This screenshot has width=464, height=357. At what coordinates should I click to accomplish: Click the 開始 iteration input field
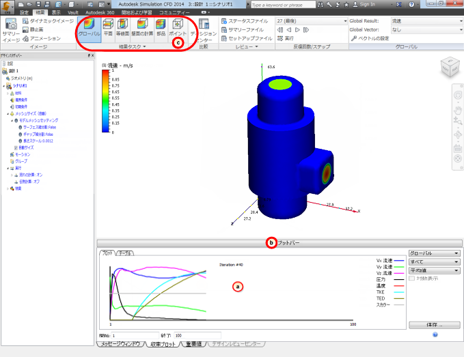pyautogui.click(x=135, y=336)
